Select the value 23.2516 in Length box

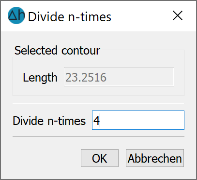pyautogui.click(x=86, y=77)
